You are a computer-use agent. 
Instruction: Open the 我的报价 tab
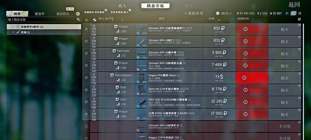coord(63,14)
